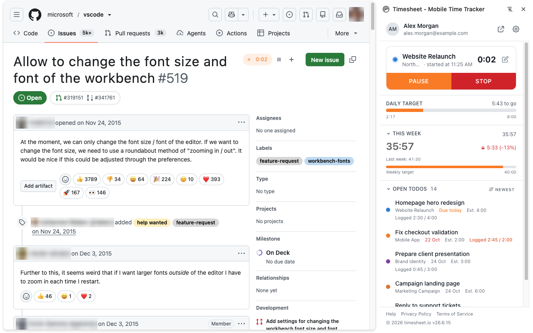Edit the Website Relaunch timer entry
This screenshot has width=533, height=333.
click(x=505, y=60)
